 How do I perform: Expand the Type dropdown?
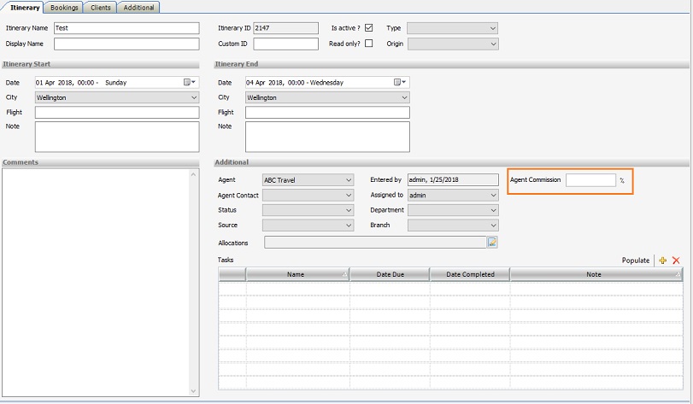click(x=452, y=28)
